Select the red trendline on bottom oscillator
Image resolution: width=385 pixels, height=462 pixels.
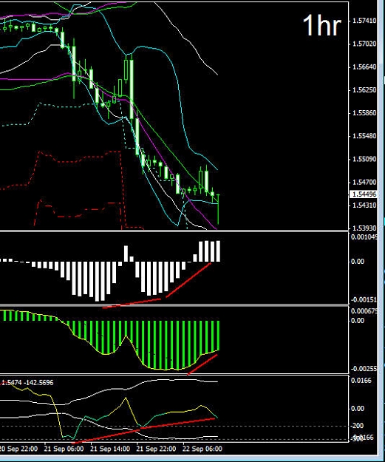pyautogui.click(x=143, y=430)
